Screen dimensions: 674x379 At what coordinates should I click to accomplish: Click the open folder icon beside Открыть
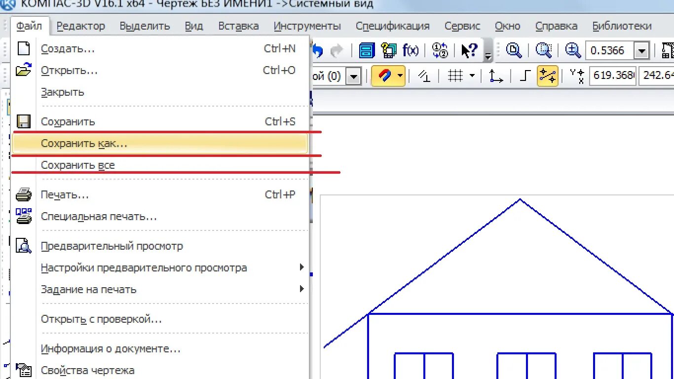(x=23, y=70)
